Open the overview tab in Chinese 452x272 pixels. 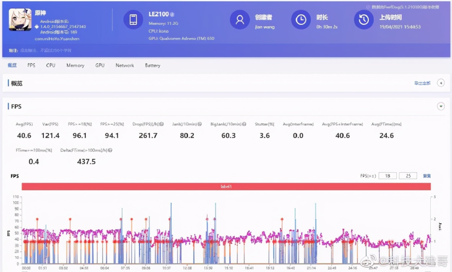click(12, 65)
